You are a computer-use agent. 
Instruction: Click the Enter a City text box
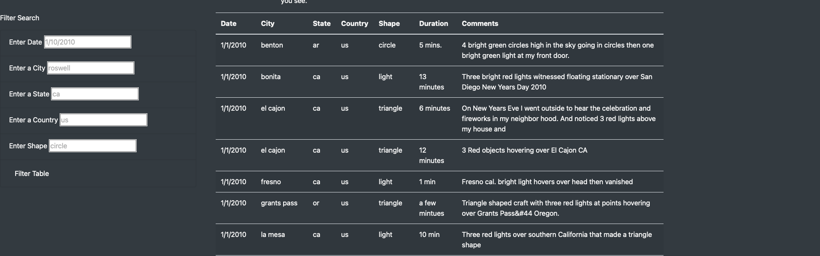90,67
